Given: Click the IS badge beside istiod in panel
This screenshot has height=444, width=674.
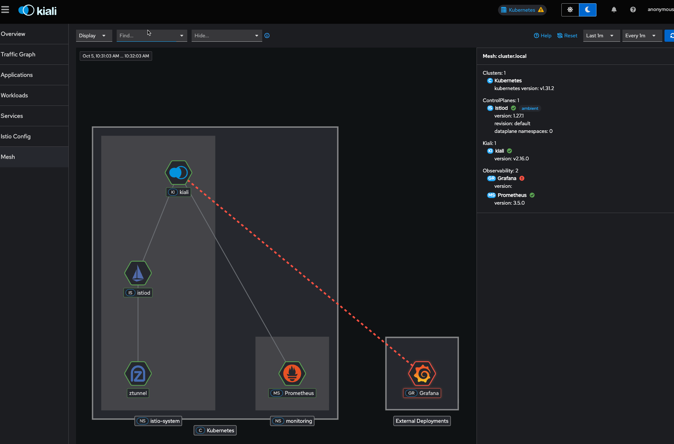Looking at the screenshot, I should [x=490, y=108].
